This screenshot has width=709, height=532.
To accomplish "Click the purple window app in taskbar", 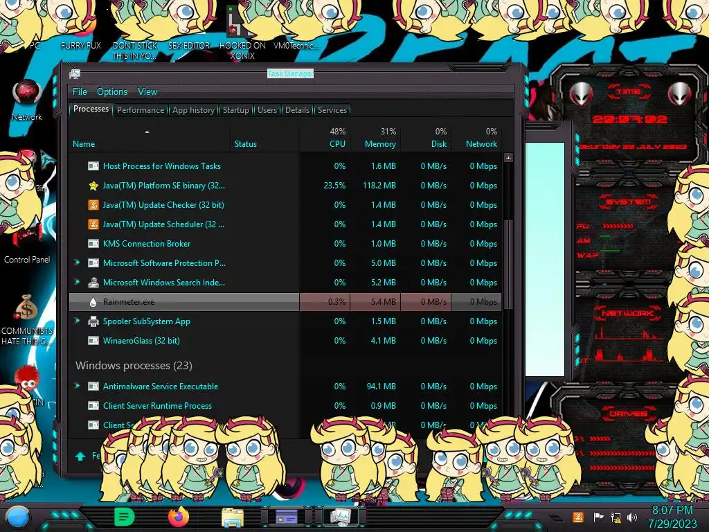I will click(287, 517).
